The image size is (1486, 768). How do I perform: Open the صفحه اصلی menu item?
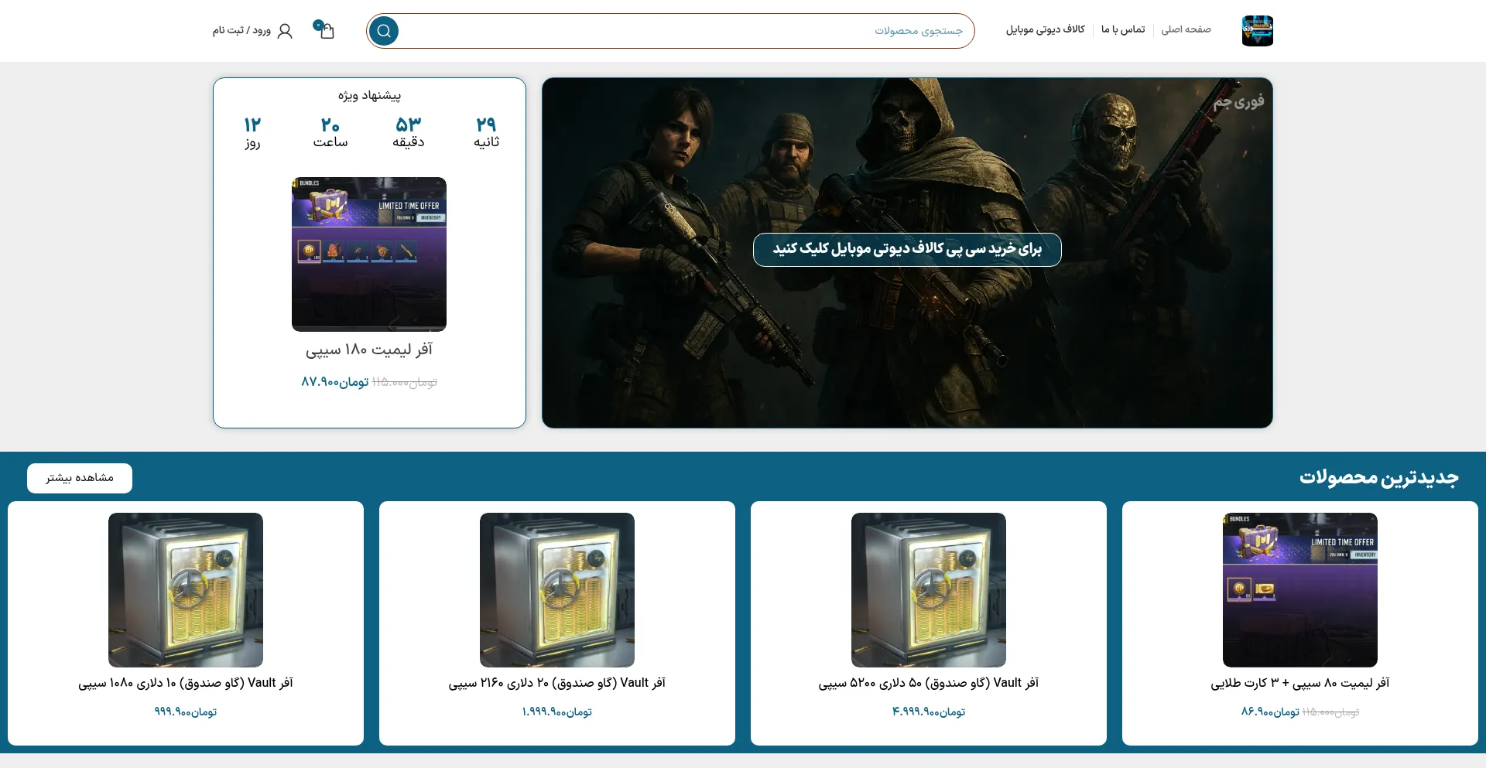click(1186, 29)
